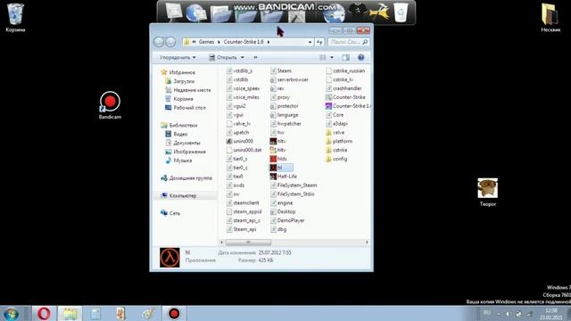Click the volume icon in system tray
The width and height of the screenshot is (571, 321).
point(508,314)
